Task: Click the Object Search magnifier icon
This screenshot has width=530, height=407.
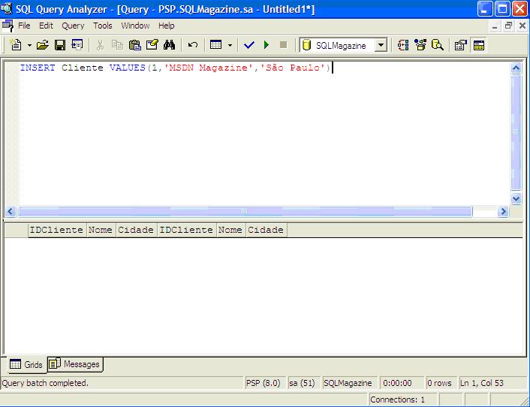Action: (438, 45)
